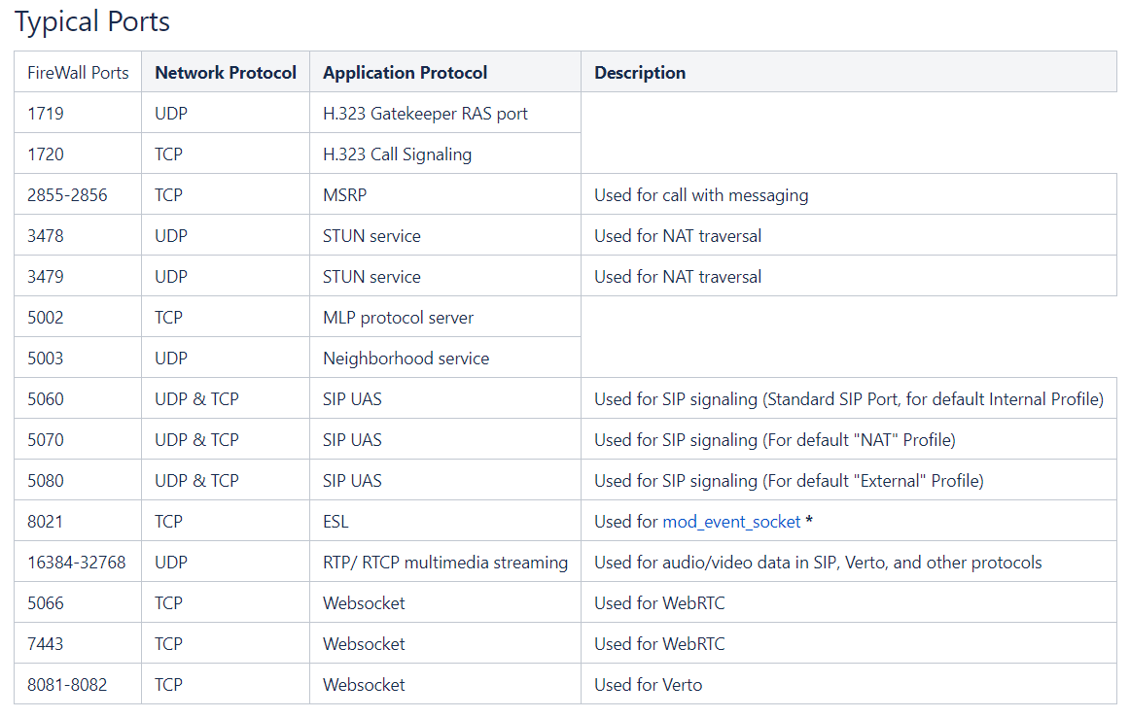Click NAT traversal description in 3478 row
This screenshot has width=1130, height=718.
pyautogui.click(x=849, y=235)
